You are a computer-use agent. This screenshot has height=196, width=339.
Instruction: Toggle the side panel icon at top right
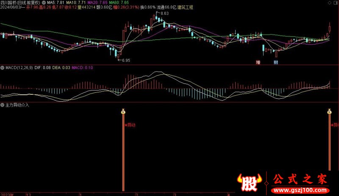(x=336, y=3)
